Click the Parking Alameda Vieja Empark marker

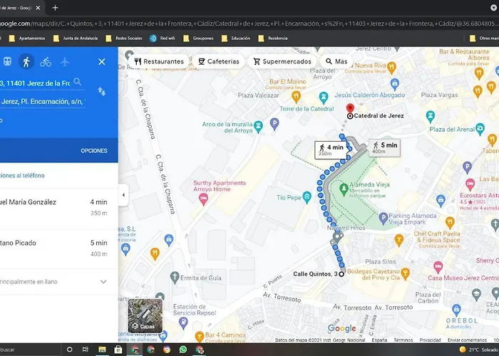coord(383,217)
